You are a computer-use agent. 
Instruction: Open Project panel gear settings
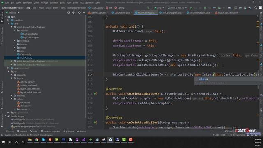tap(79, 13)
